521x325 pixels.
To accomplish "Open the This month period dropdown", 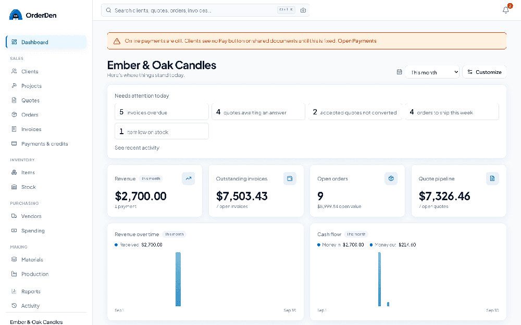I will (x=432, y=72).
